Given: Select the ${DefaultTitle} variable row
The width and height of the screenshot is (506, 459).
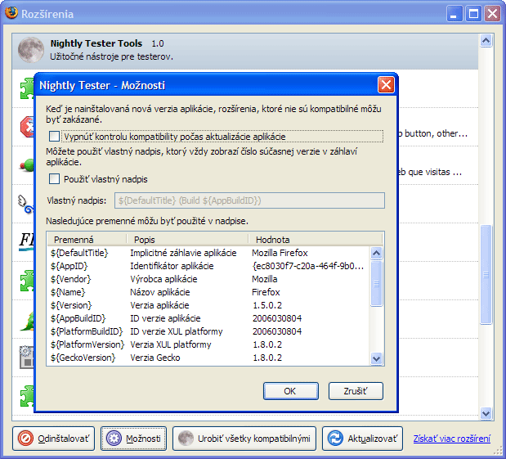Looking at the screenshot, I should click(208, 253).
